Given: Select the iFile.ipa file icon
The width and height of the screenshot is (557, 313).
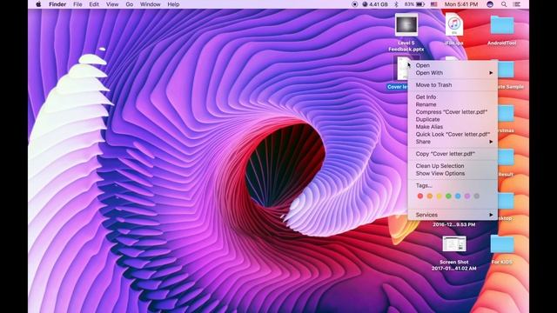Looking at the screenshot, I should pyautogui.click(x=454, y=24).
